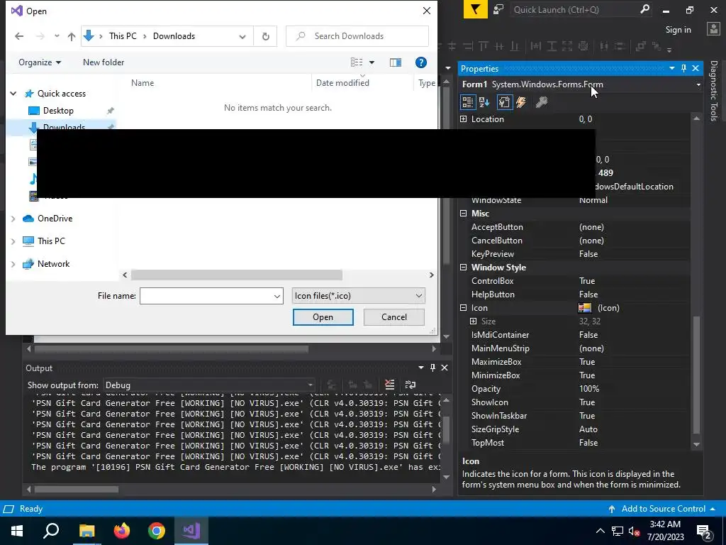
Task: Show Events via the lightning bolt icon
Action: 521,102
